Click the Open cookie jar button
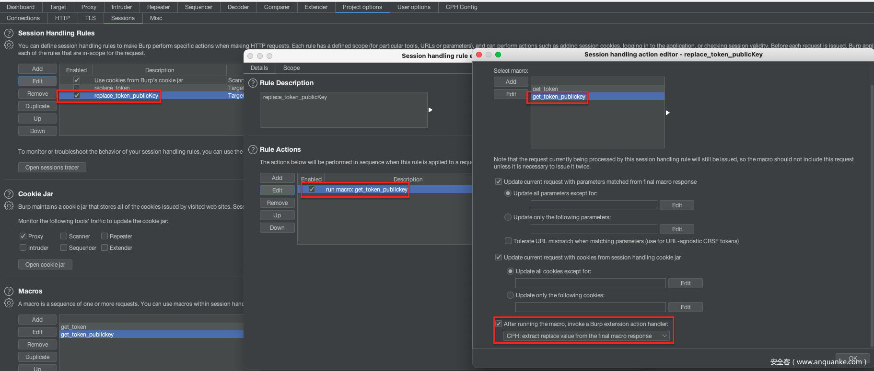 (x=45, y=265)
